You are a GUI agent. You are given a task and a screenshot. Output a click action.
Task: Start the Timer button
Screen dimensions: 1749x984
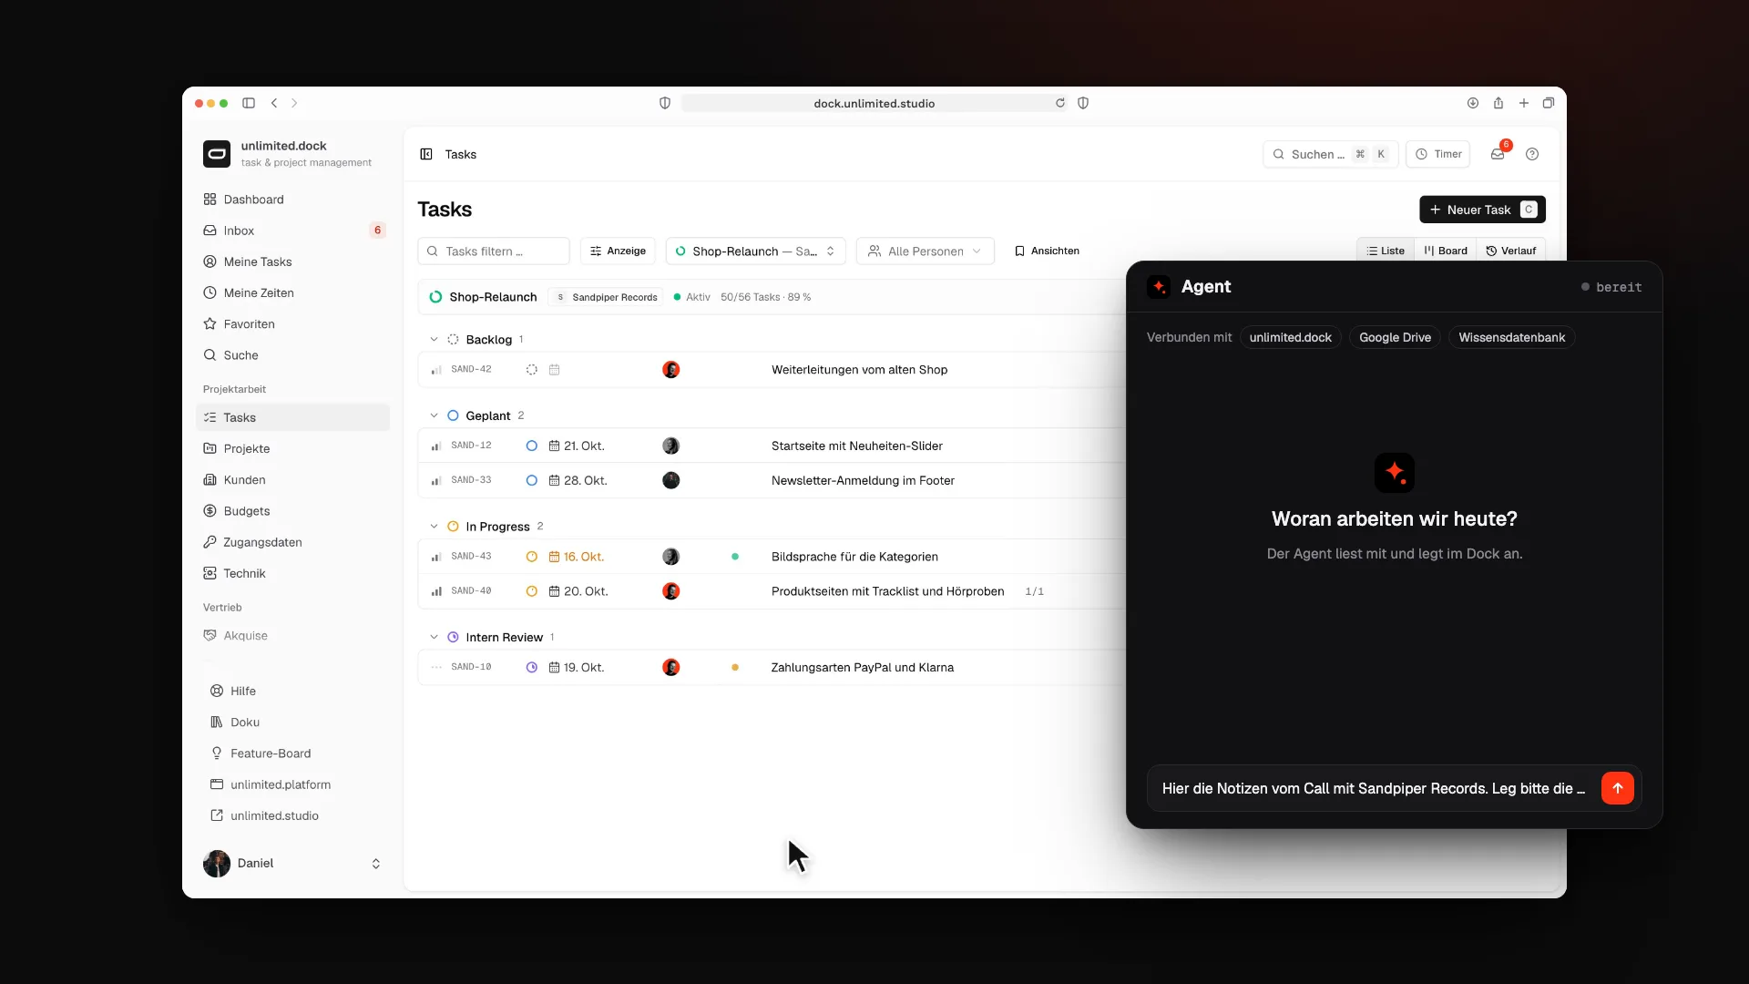pos(1438,154)
